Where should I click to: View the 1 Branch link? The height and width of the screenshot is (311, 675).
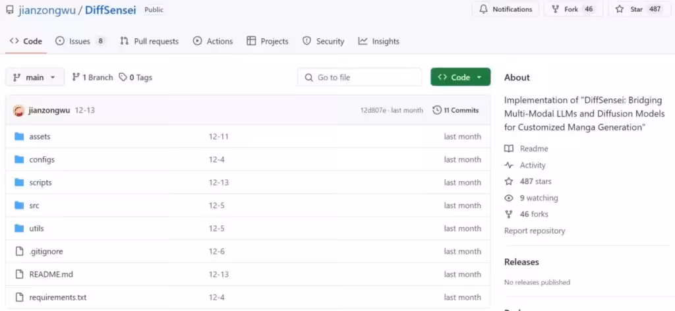[x=92, y=77]
